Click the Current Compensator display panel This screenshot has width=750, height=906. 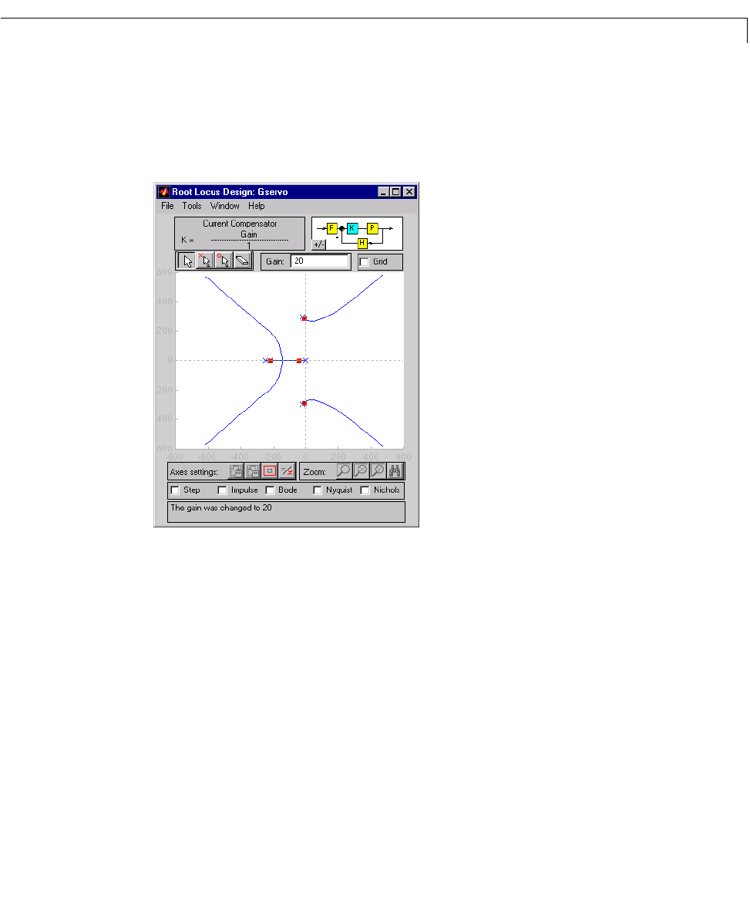point(240,234)
